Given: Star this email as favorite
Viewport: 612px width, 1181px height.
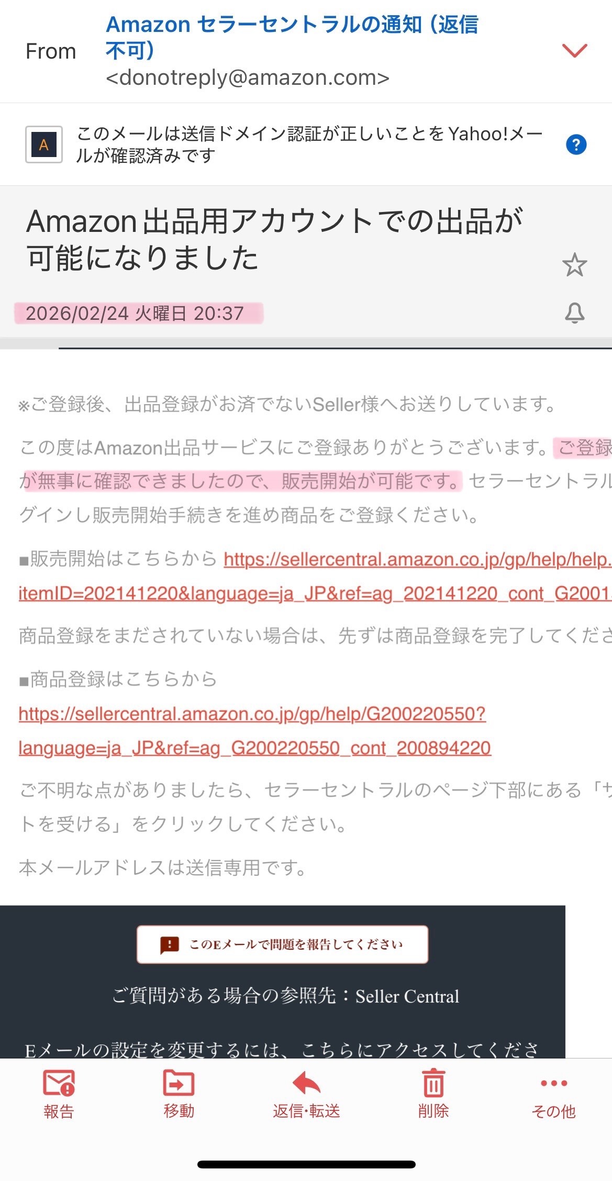Looking at the screenshot, I should click(x=574, y=264).
